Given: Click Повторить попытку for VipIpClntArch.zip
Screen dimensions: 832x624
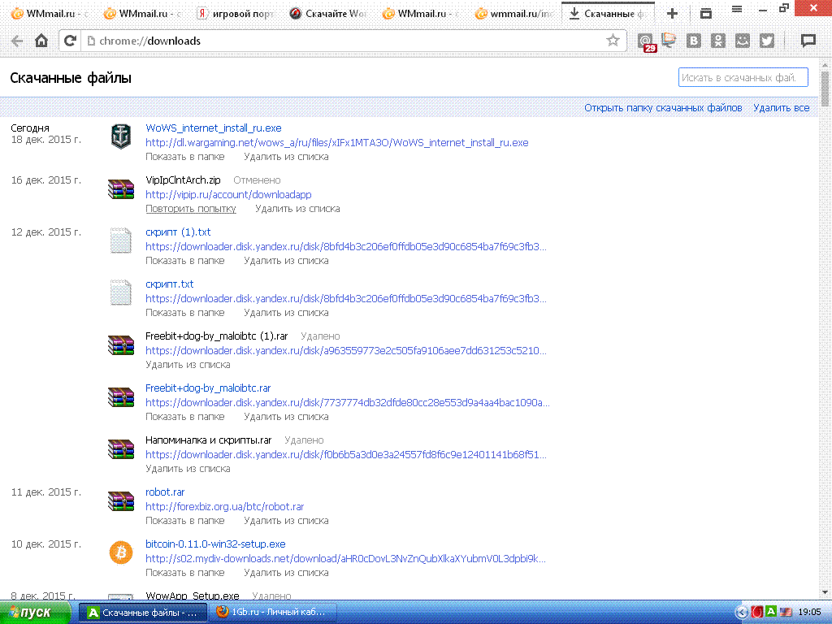Looking at the screenshot, I should pyautogui.click(x=190, y=209).
